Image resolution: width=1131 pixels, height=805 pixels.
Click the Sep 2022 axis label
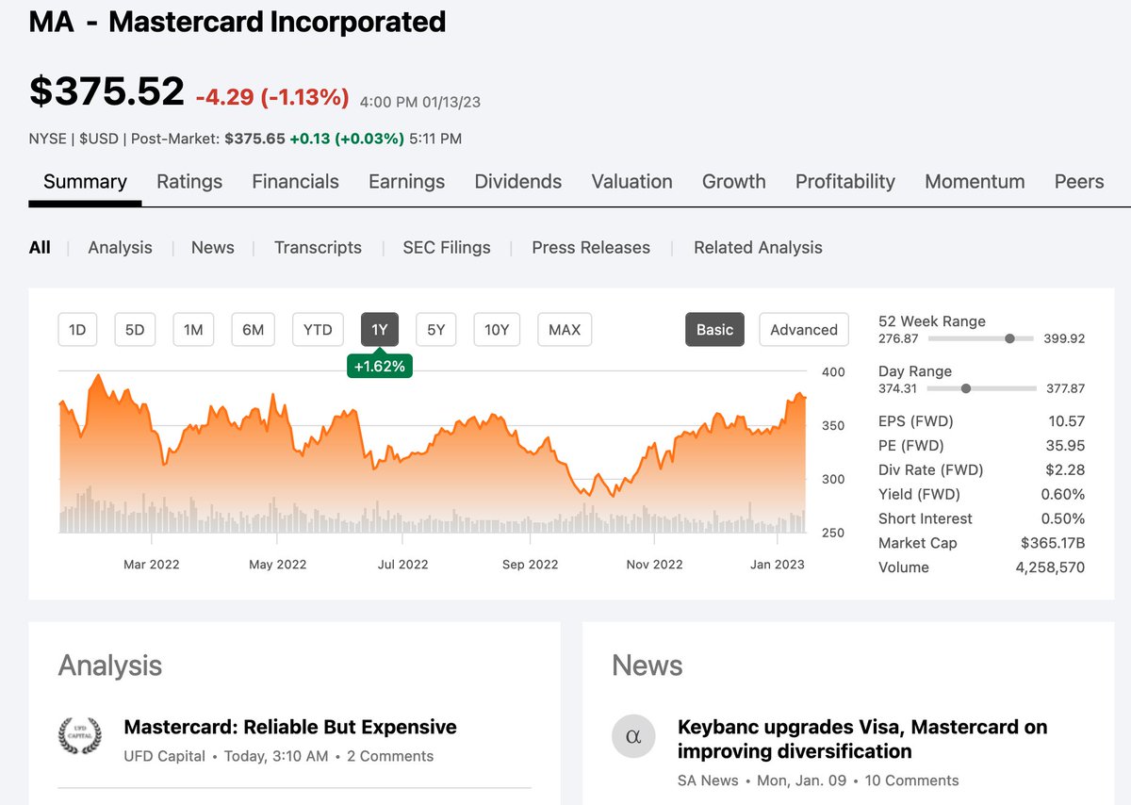coord(530,565)
